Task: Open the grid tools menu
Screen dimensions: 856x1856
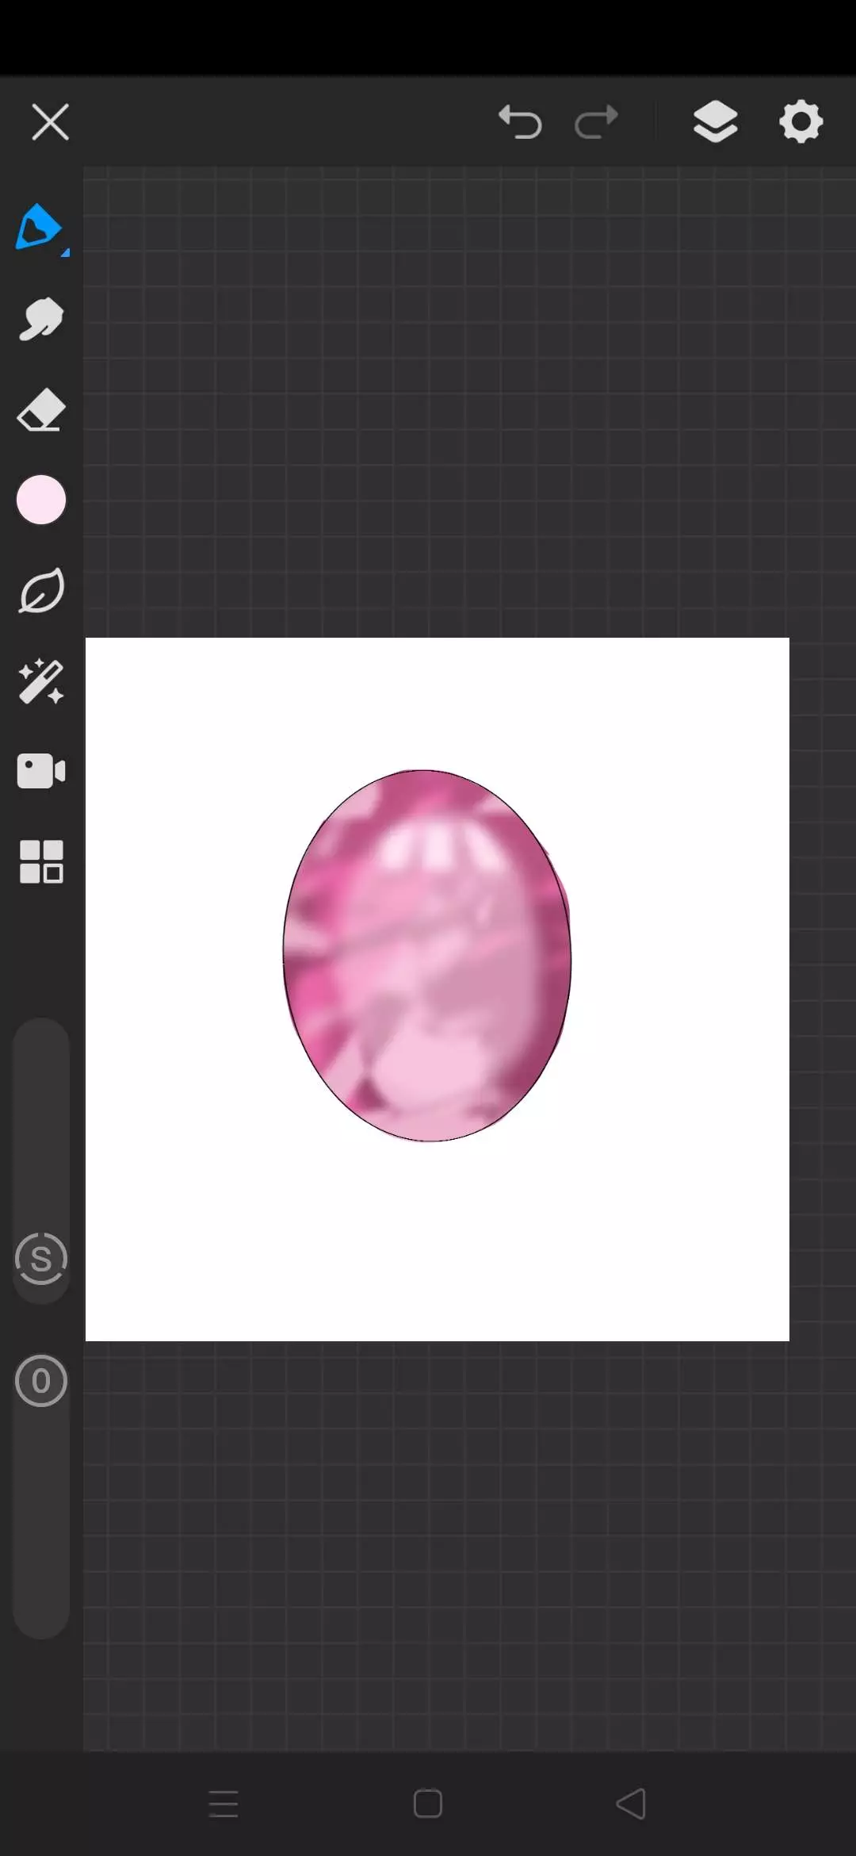Action: pos(41,862)
